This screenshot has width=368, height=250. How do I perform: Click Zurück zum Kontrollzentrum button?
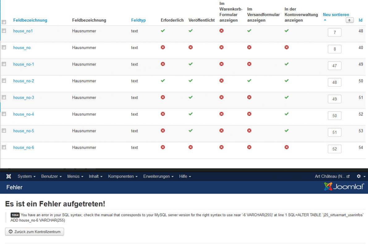(35, 232)
